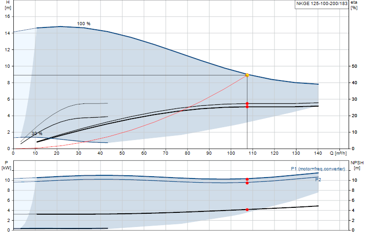Click the red marker on the black NPSH curve
This screenshot has width=366, height=238.
click(247, 210)
